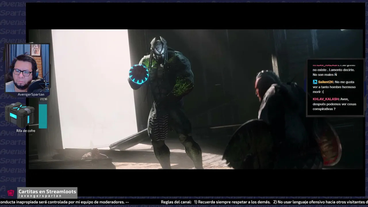Click the 'No son reales' chat message
Image resolution: width=368 pixels, height=207 pixels.
(x=334, y=70)
